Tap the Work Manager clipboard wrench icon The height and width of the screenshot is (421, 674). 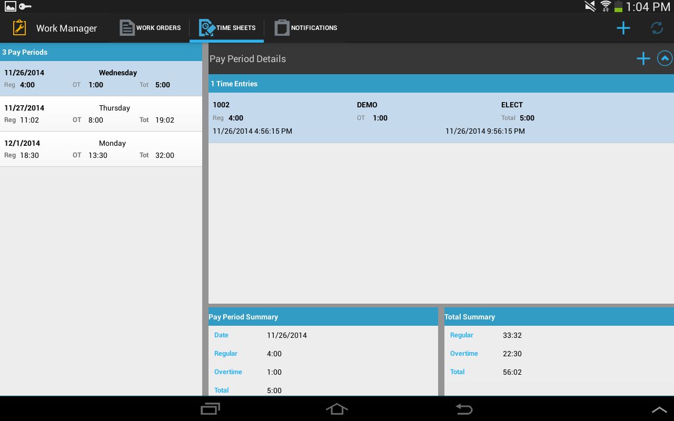19,28
